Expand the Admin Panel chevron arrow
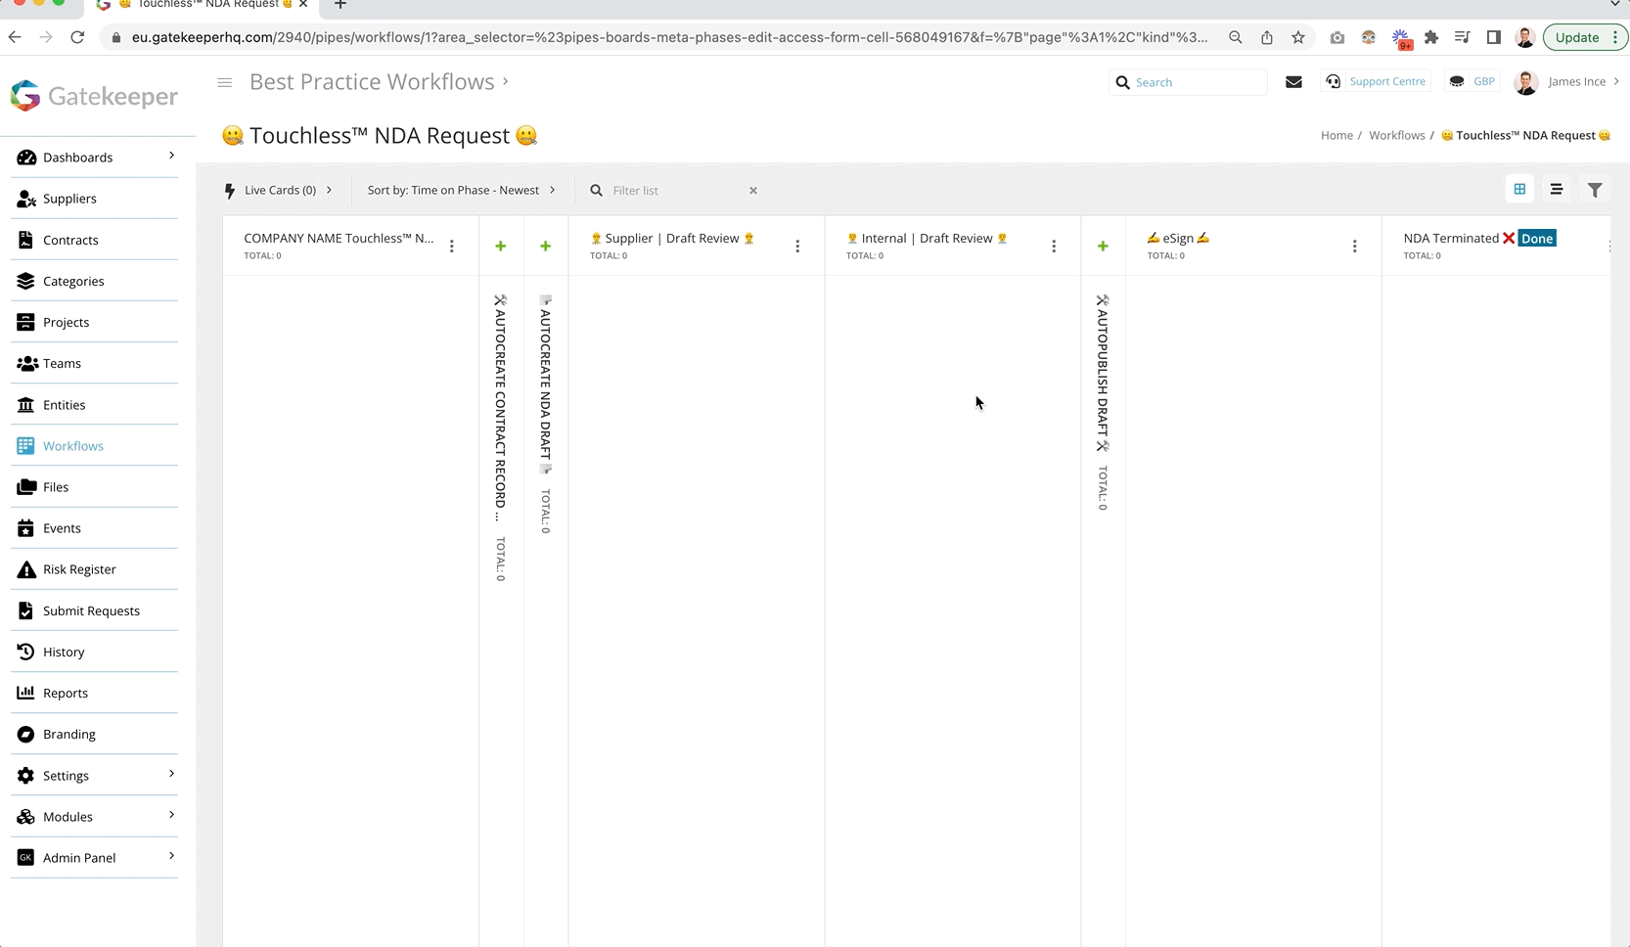1630x947 pixels. tap(171, 856)
